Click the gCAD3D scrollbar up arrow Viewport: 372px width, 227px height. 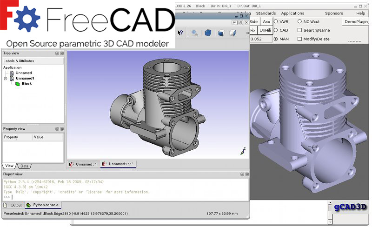tap(330, 203)
